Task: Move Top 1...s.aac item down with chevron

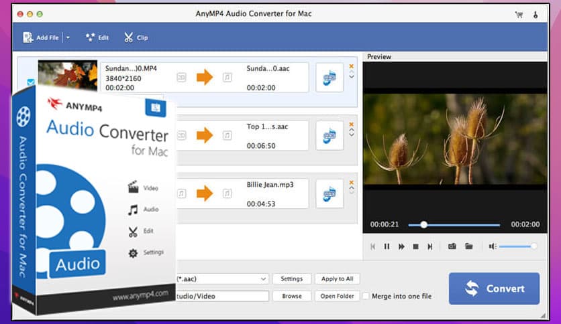Action: [352, 135]
